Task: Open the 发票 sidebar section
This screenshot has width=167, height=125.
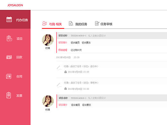Action: coord(19,96)
